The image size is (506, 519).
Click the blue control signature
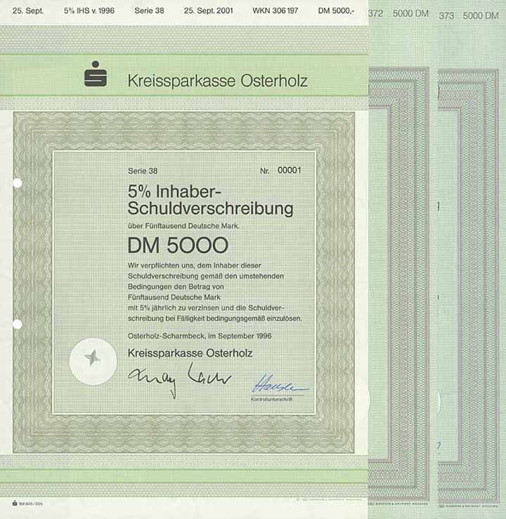(280, 383)
